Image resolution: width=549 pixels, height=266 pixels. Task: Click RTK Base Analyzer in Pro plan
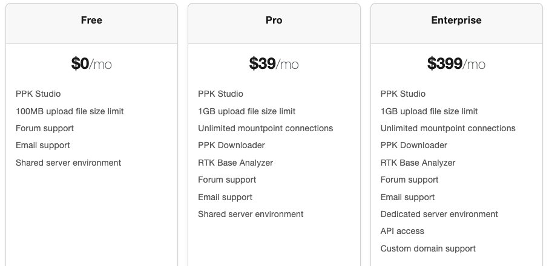point(235,163)
